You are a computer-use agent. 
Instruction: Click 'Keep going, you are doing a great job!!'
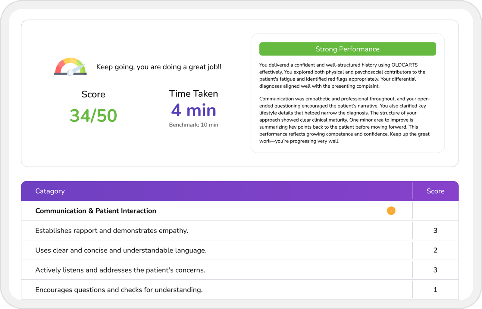159,67
